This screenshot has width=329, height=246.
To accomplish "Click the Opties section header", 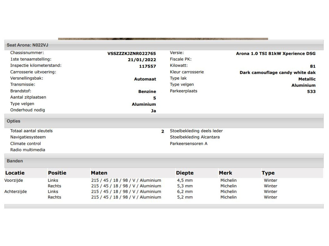I will click(x=164, y=121).
